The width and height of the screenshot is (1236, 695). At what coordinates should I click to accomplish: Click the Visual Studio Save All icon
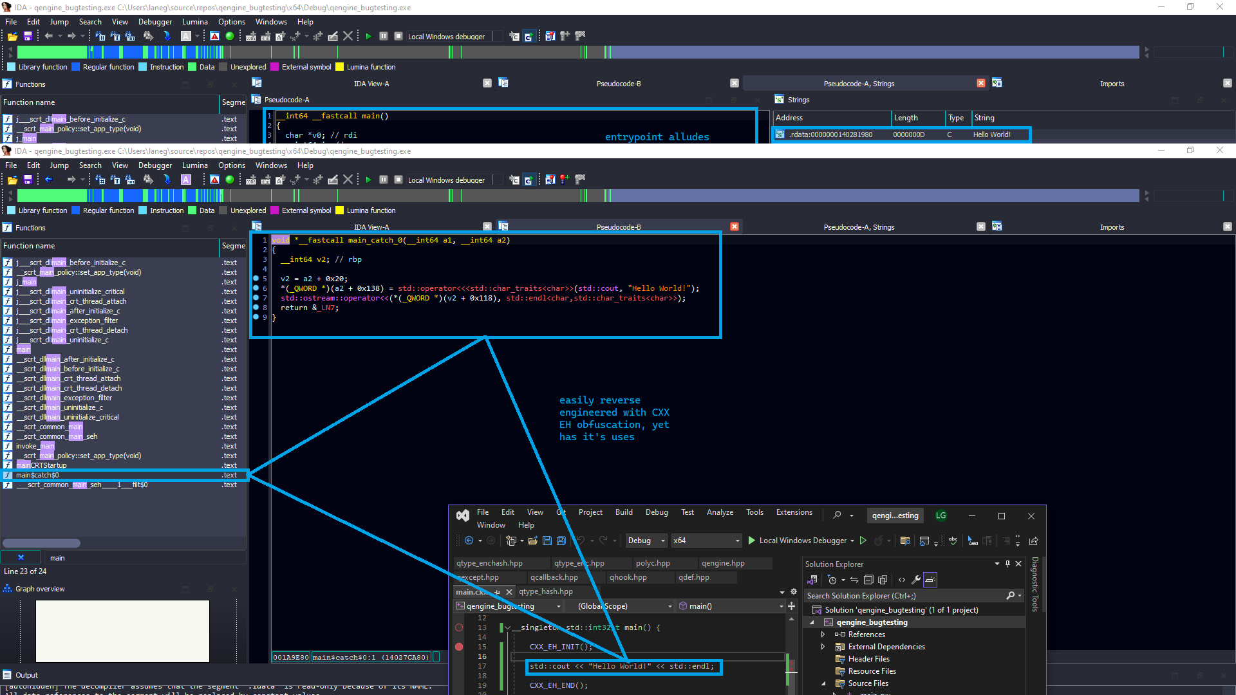(561, 541)
